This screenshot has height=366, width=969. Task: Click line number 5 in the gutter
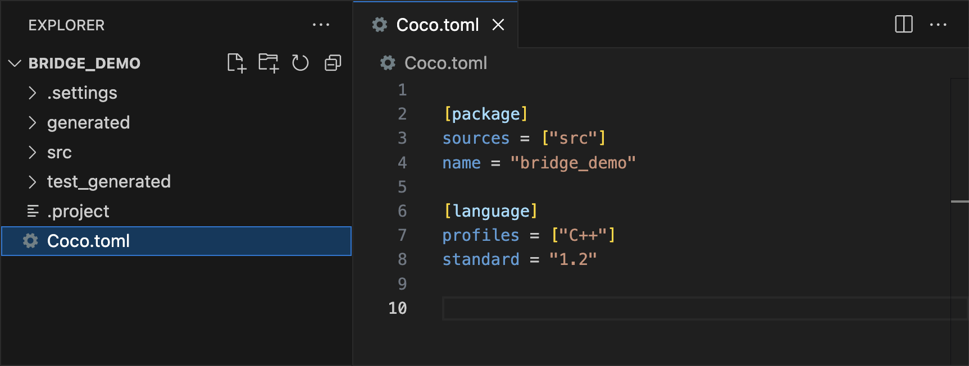(402, 187)
